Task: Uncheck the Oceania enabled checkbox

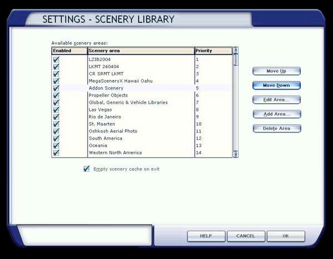Action: (56, 146)
